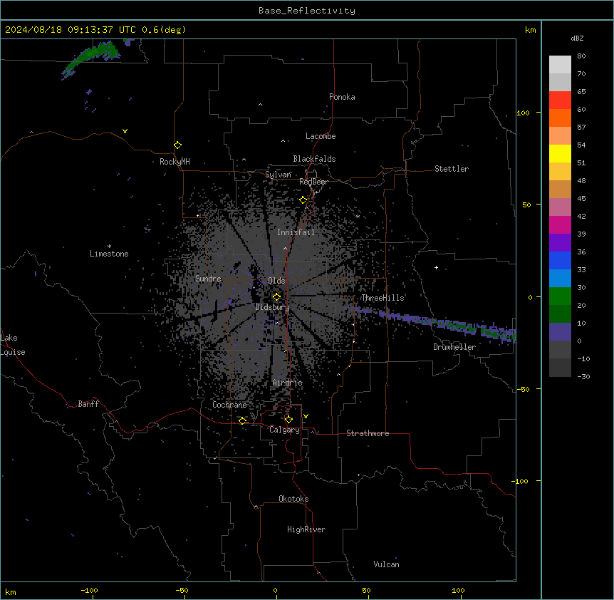Image resolution: width=614 pixels, height=600 pixels.
Task: Pick the red 60-65 dBZ legend swatch
Action: (560, 100)
